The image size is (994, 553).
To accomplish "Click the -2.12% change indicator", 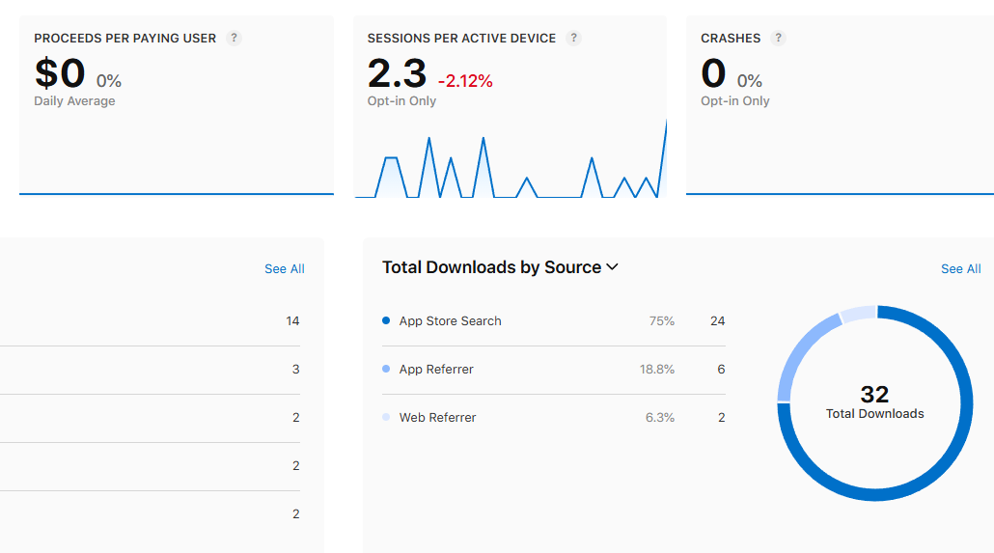I will pos(465,81).
